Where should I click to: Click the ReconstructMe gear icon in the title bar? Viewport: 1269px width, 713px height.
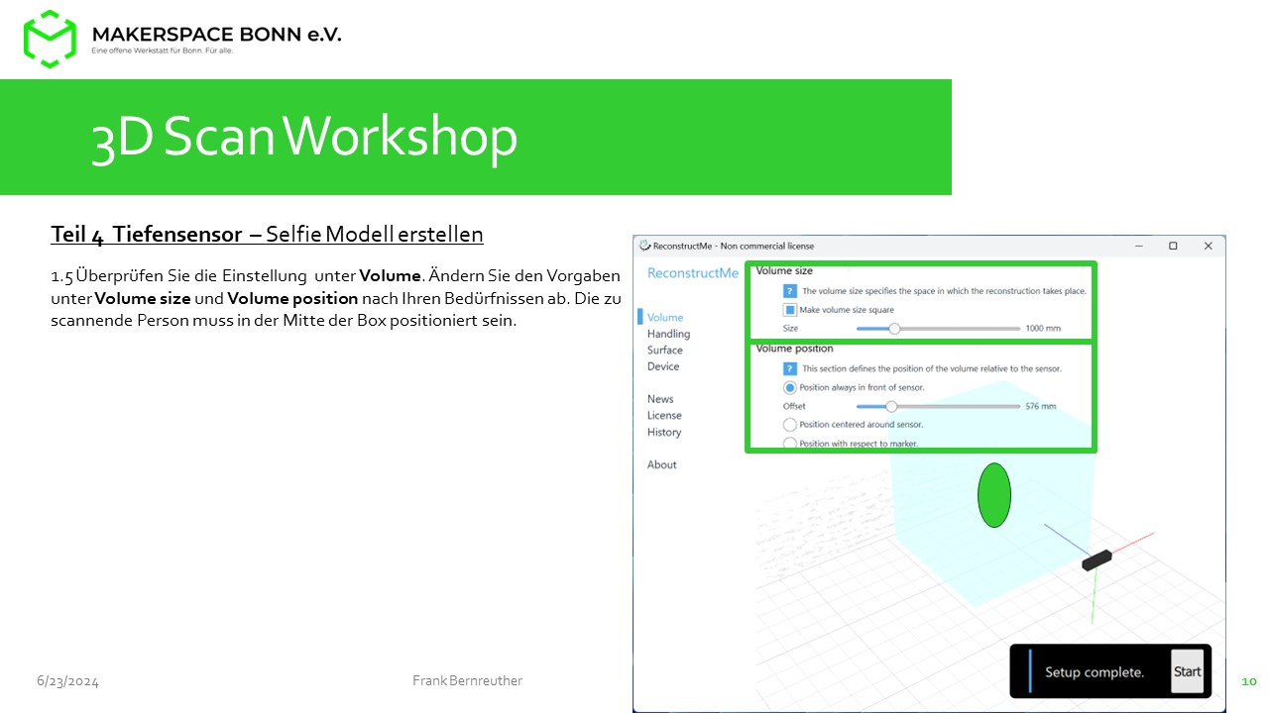pos(644,246)
